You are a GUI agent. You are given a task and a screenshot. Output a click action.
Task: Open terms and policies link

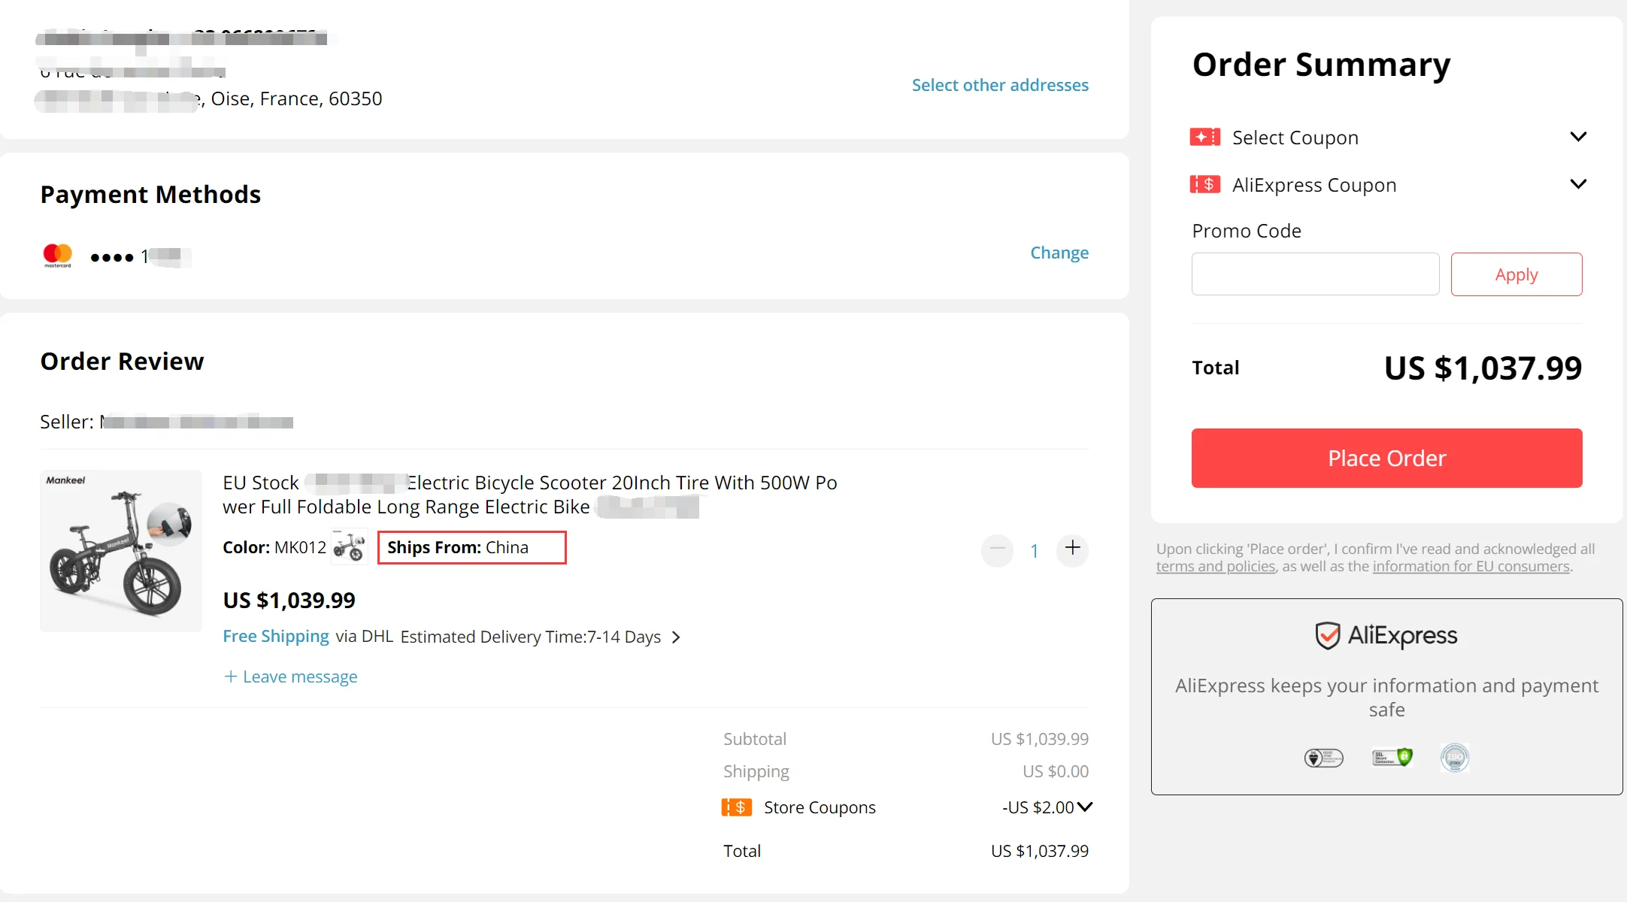pos(1216,567)
